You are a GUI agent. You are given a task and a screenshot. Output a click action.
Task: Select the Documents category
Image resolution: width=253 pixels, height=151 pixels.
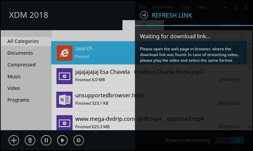(20, 53)
